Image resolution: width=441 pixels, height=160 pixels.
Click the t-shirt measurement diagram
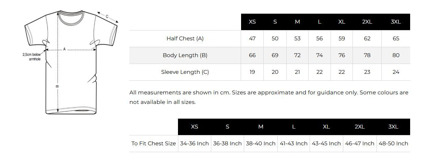point(71,62)
